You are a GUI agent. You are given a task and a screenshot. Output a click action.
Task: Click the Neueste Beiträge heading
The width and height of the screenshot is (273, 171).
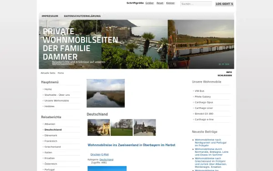coord(205,132)
